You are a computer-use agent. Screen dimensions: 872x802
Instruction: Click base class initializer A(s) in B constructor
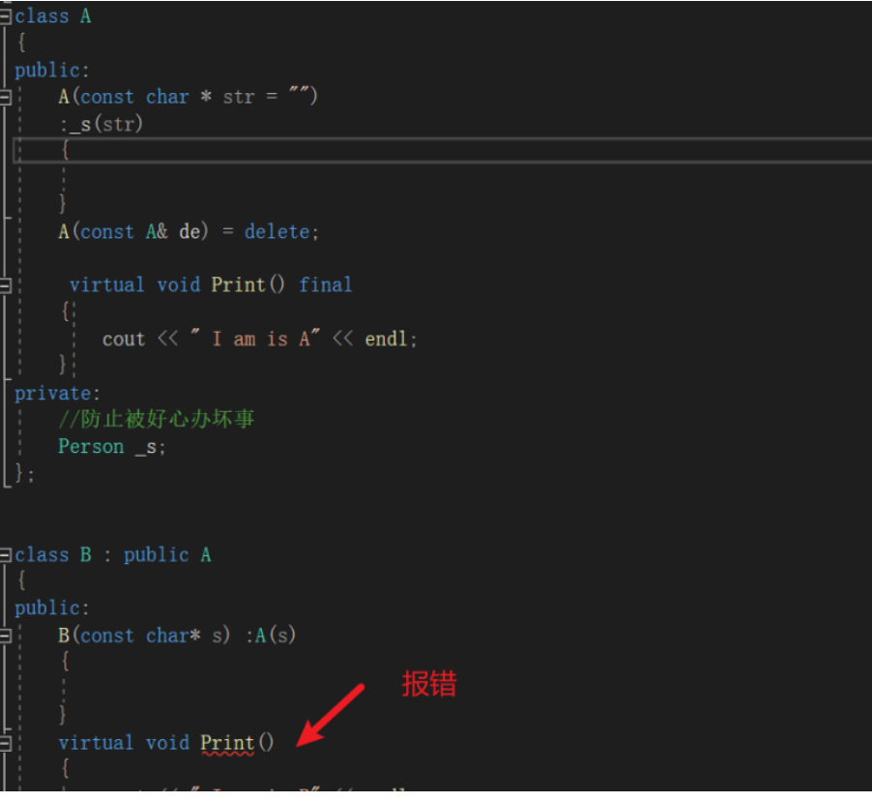coord(276,636)
